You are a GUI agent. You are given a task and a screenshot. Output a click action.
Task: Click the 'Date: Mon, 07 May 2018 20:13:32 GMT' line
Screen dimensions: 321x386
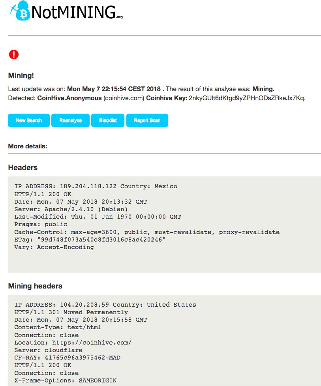pos(81,202)
